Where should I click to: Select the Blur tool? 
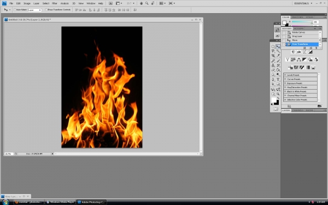click(x=273, y=74)
